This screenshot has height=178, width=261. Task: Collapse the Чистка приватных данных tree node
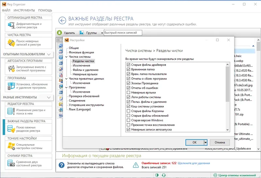click(67, 79)
